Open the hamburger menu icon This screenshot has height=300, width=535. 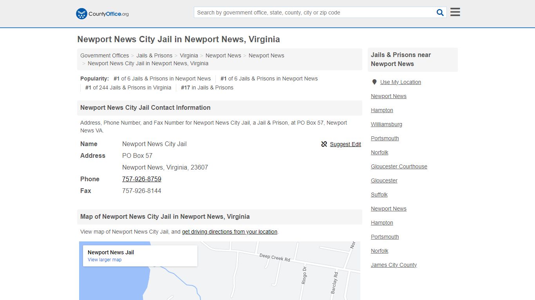455,12
